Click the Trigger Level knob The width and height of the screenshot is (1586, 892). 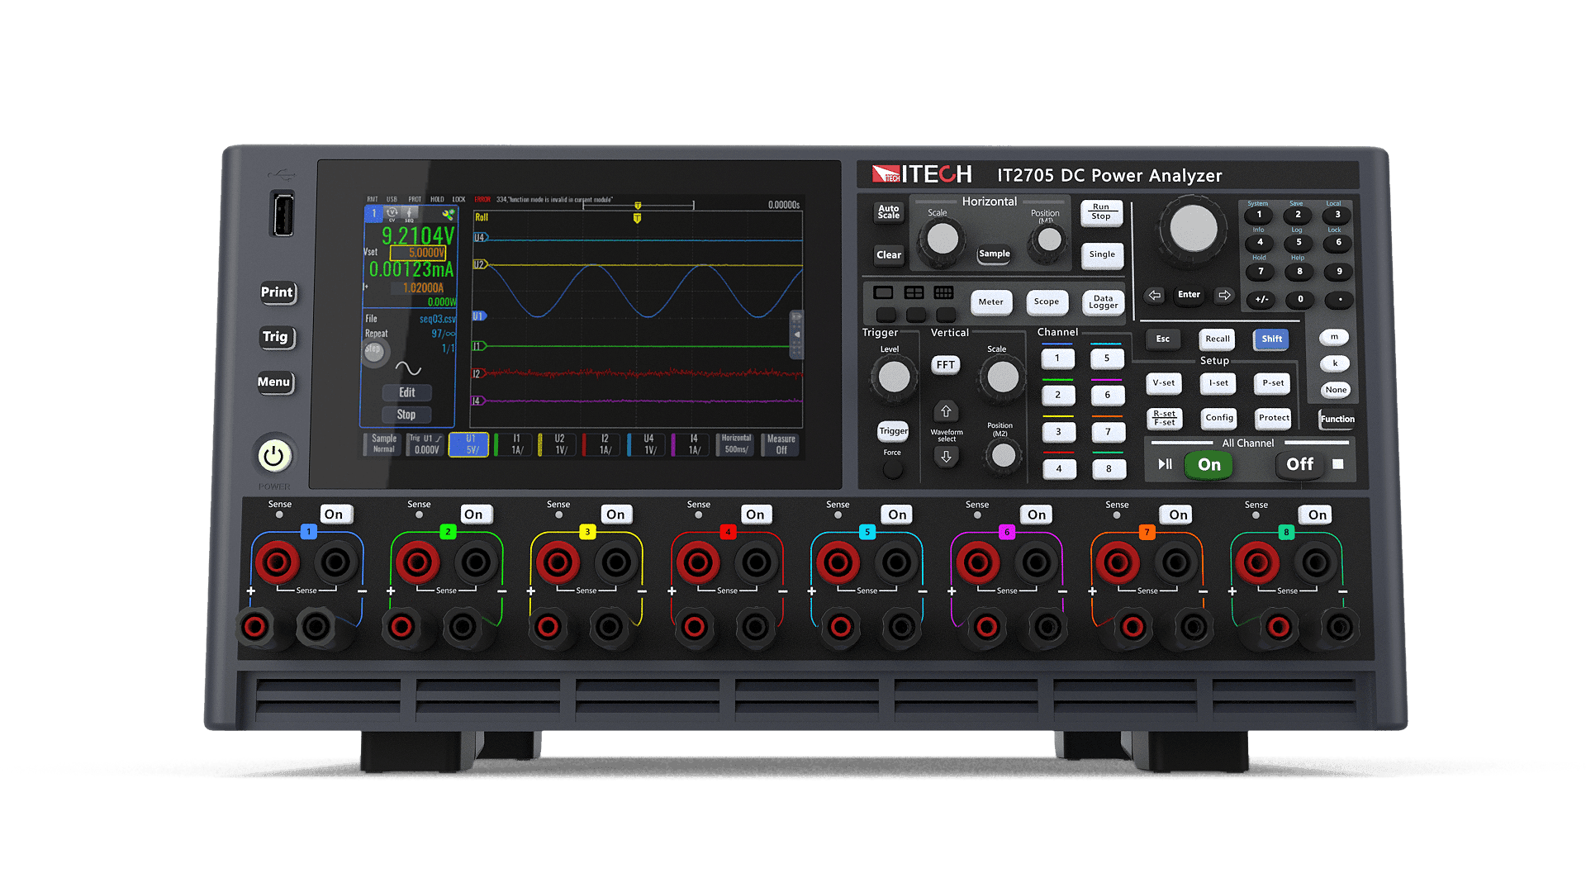pos(894,377)
